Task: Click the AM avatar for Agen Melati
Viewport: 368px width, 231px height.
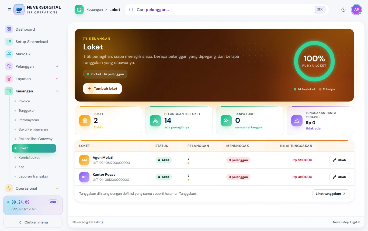Action: [x=84, y=160]
